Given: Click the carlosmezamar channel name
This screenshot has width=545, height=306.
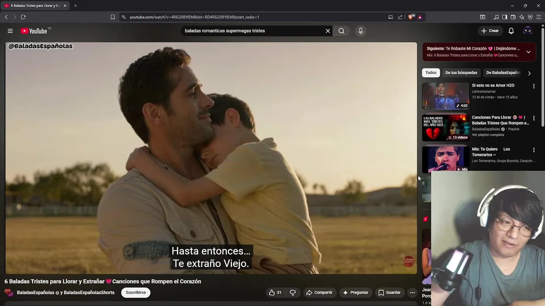Looking at the screenshot, I should tap(484, 91).
